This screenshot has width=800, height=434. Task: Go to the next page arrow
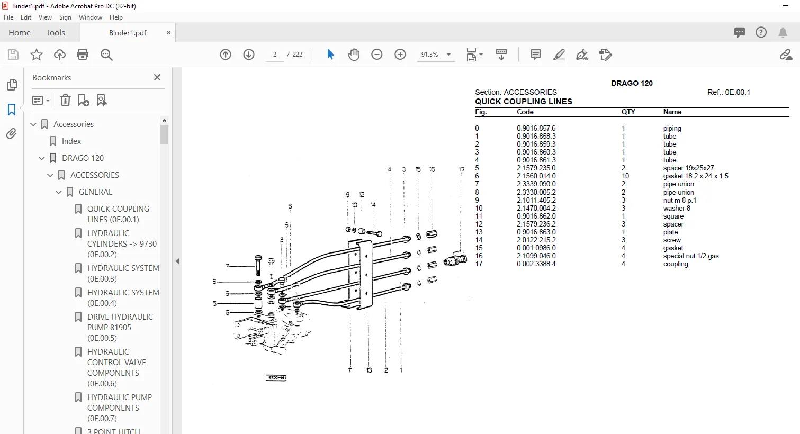click(x=249, y=55)
